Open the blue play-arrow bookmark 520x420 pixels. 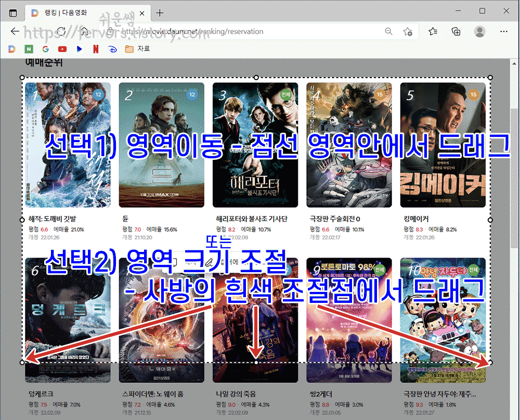[79, 49]
